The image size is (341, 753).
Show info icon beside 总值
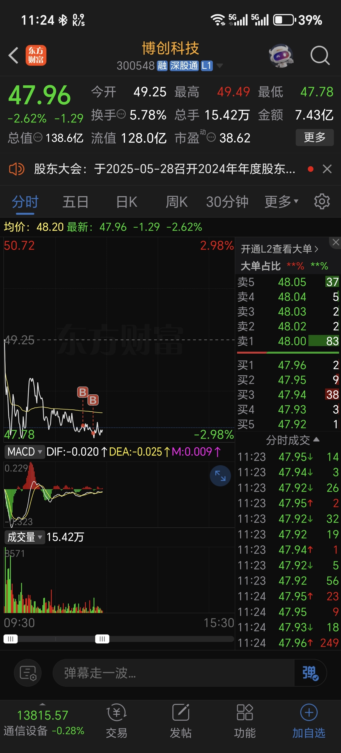pos(38,137)
